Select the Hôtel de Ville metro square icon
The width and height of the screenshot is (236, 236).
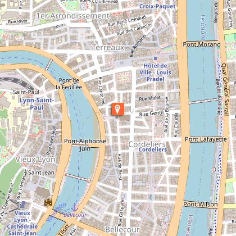point(156,58)
